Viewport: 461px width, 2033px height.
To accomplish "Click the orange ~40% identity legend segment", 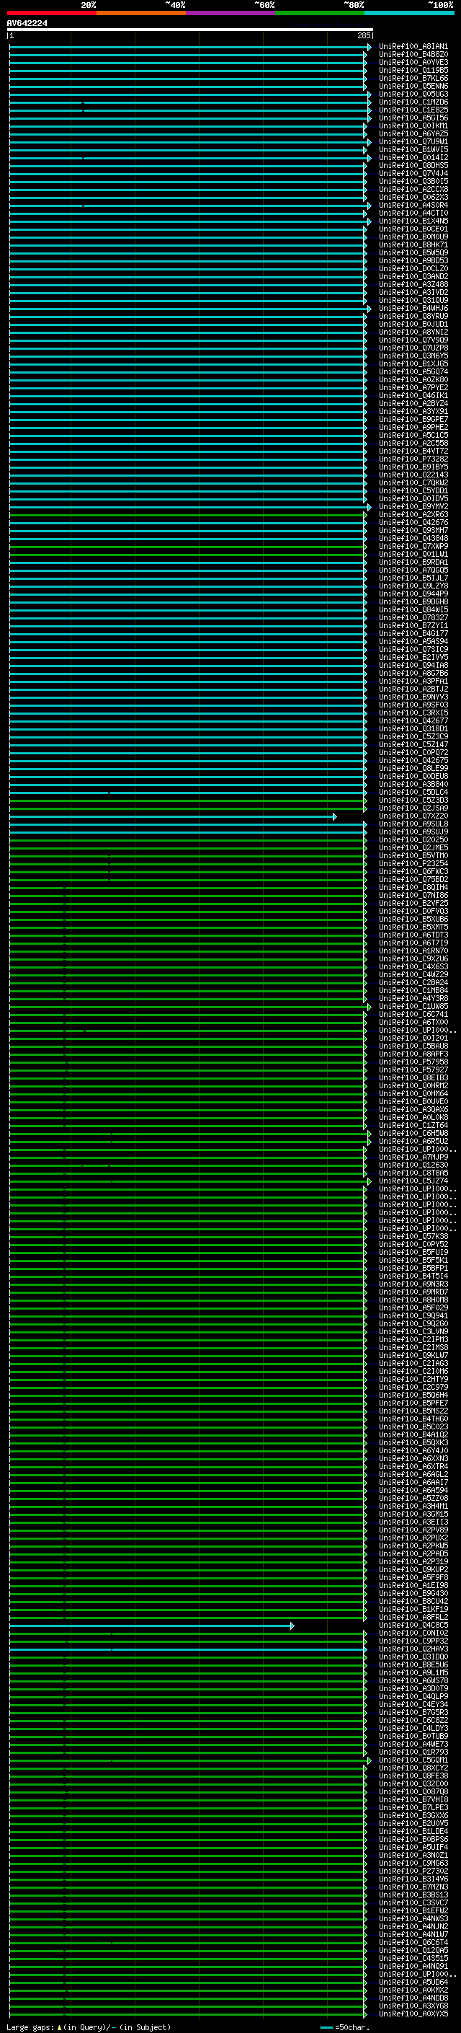I will [x=141, y=13].
